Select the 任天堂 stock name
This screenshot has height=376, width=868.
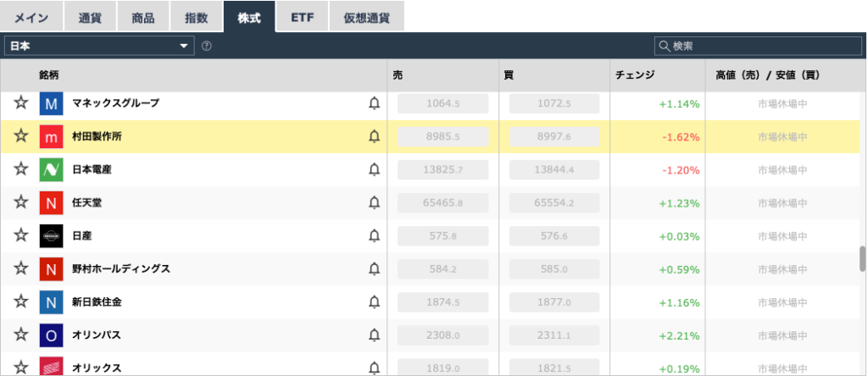point(87,203)
